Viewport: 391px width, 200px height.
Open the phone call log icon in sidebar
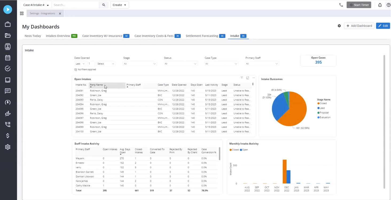point(8,124)
